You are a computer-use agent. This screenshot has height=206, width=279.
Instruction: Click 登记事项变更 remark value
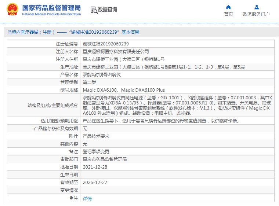[x=96, y=152]
